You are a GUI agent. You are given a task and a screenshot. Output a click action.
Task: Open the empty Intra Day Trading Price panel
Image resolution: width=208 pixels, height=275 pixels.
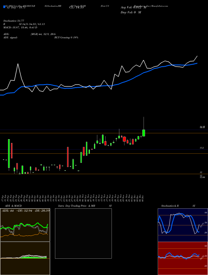[83, 233]
